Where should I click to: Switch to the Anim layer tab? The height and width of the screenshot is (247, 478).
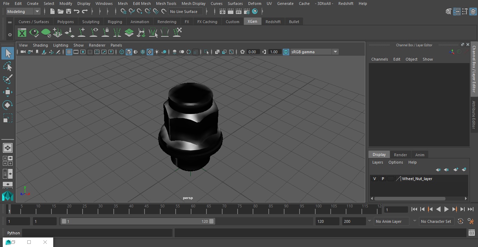tap(420, 155)
